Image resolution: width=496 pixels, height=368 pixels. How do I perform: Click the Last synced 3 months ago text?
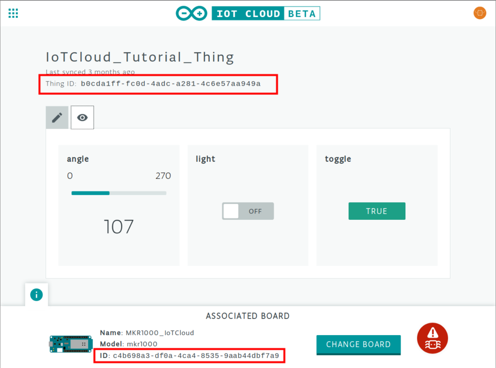[90, 72]
